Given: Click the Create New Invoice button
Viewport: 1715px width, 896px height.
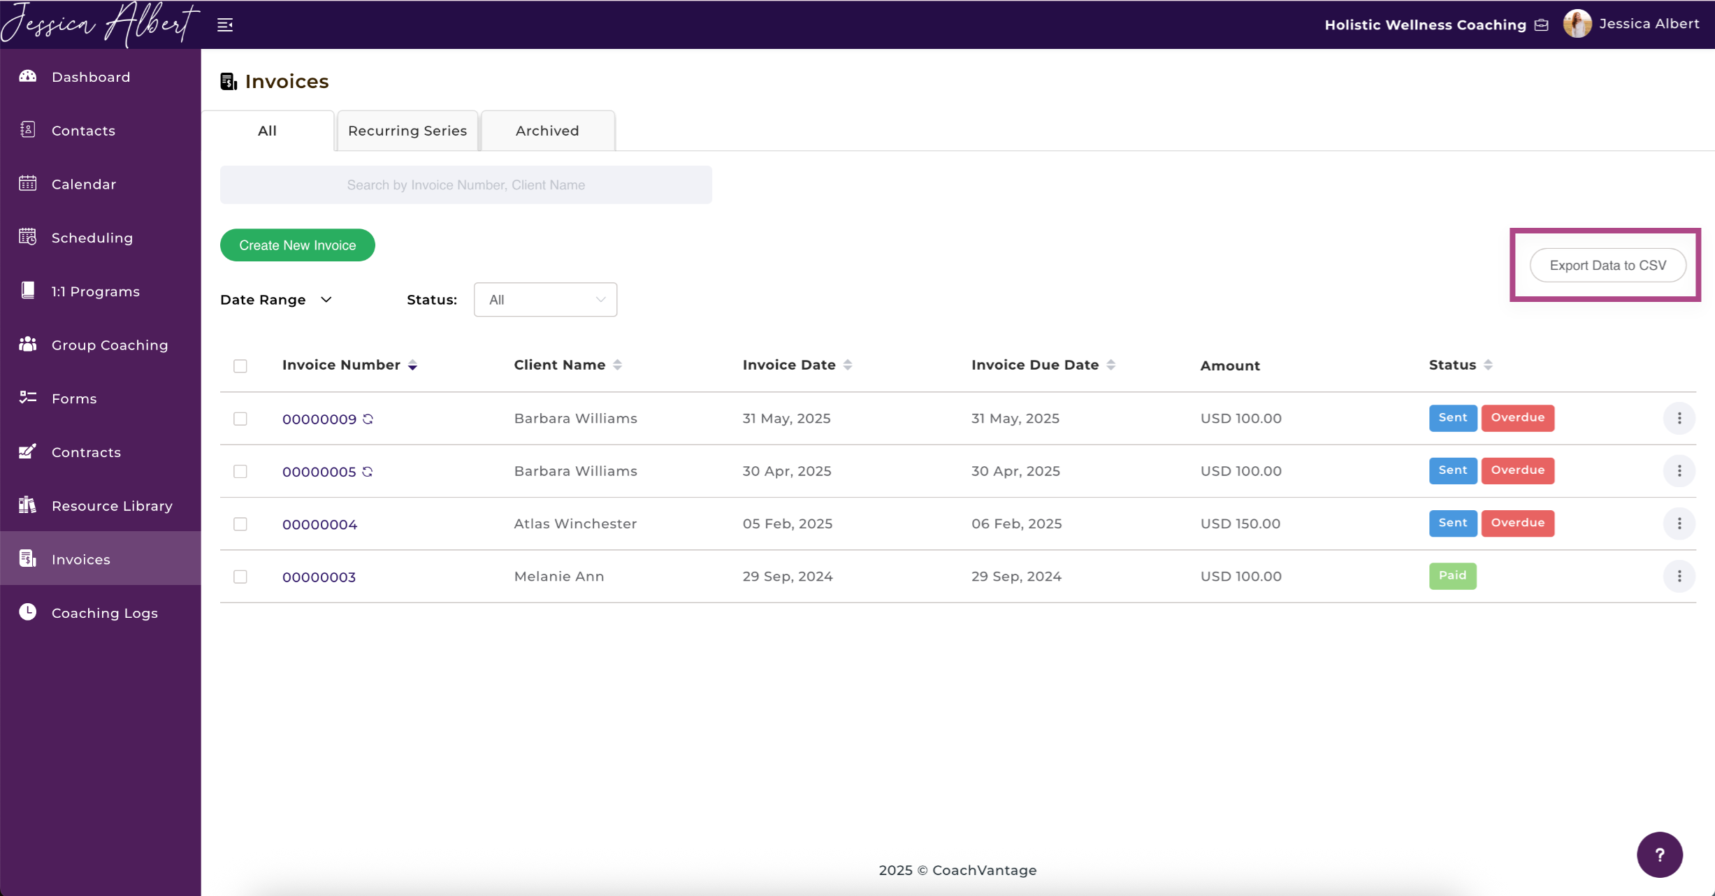Looking at the screenshot, I should pos(298,245).
